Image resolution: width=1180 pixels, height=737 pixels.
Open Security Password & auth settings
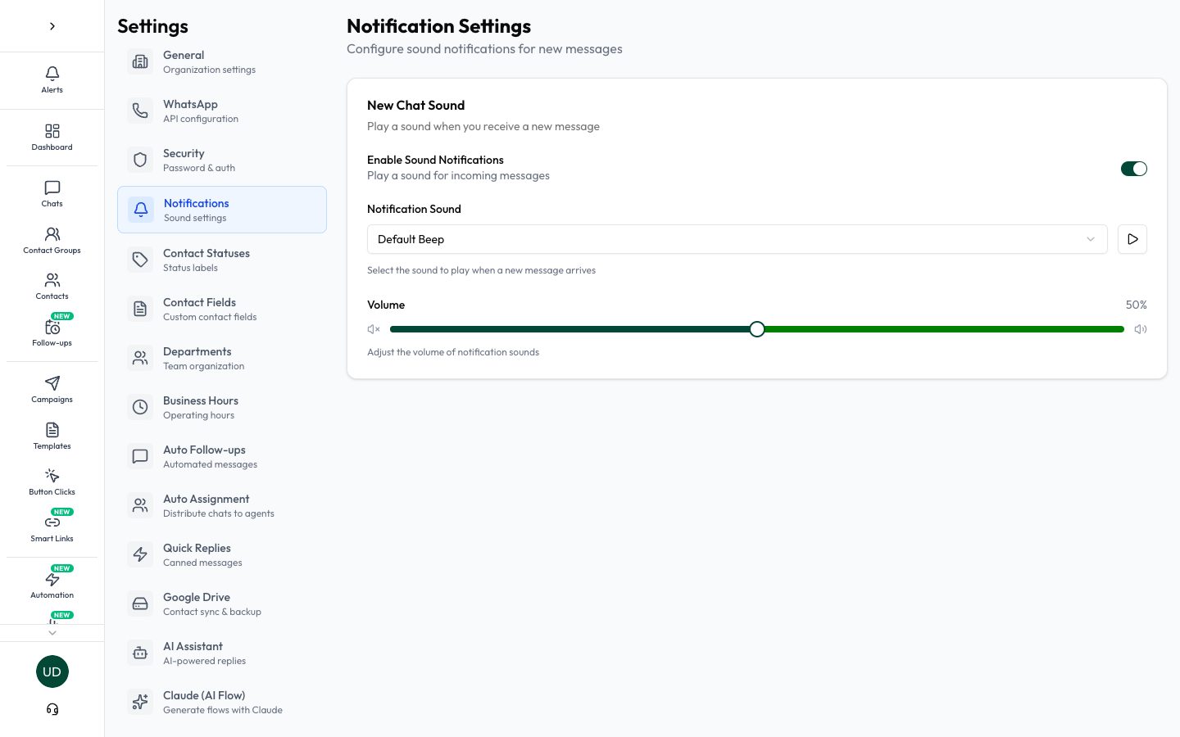(222, 160)
